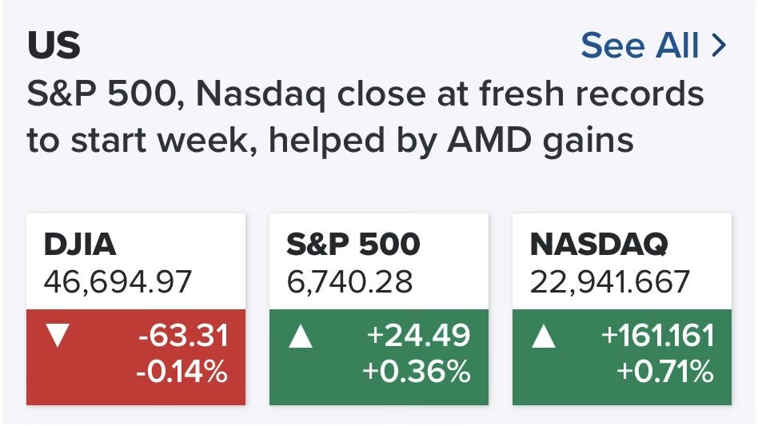758x426 pixels.
Task: Open the See All link
Action: 640,46
